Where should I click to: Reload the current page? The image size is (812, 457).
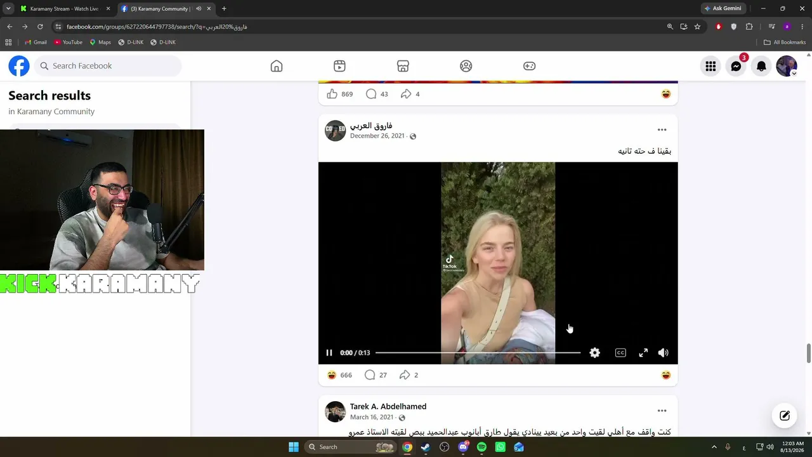click(x=40, y=27)
